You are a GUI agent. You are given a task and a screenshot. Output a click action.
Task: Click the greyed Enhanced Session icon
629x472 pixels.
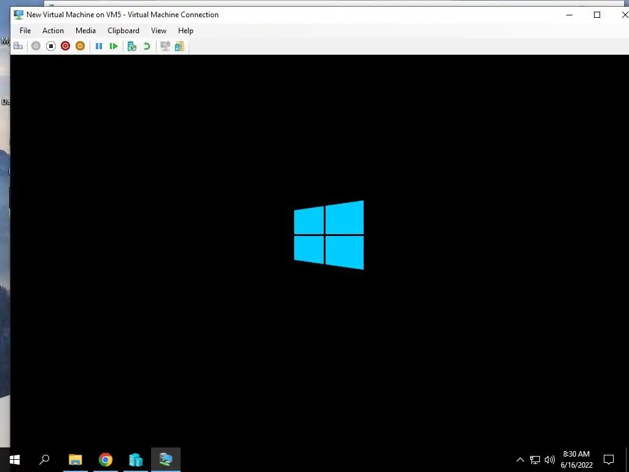tap(165, 46)
